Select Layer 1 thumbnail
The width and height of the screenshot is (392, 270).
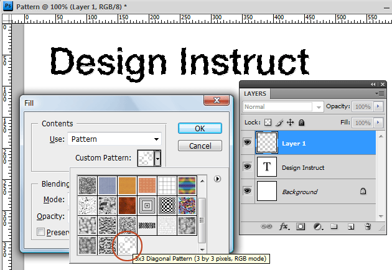tap(267, 142)
